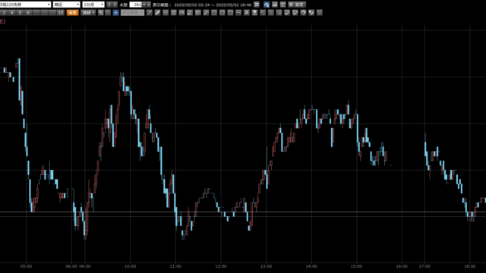
Task: Click the curved undo arrow drawing icon
Action: pyautogui.click(x=302, y=13)
